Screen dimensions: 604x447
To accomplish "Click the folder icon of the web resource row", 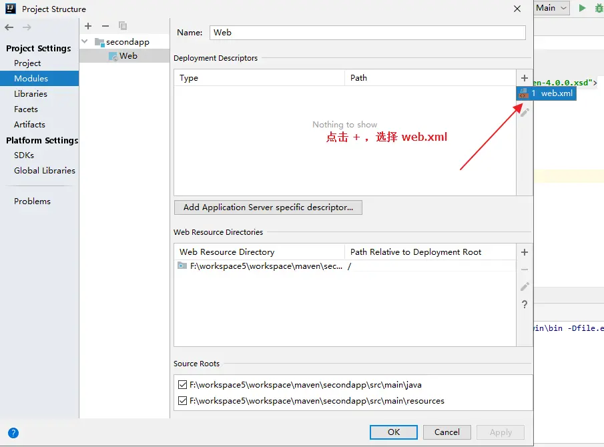I will pyautogui.click(x=182, y=266).
